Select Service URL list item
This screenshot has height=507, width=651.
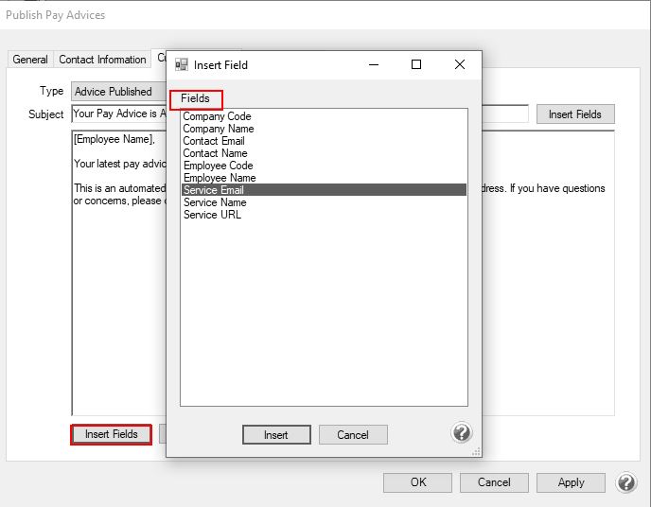tap(212, 215)
